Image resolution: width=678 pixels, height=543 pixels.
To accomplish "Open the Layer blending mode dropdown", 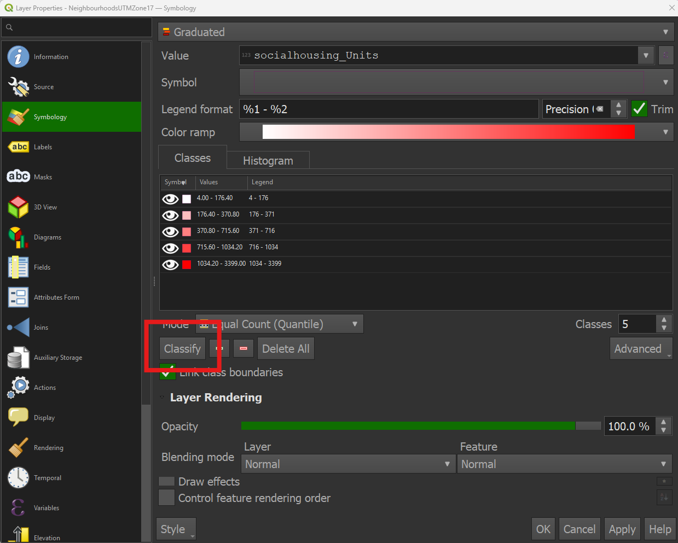I will pyautogui.click(x=349, y=464).
